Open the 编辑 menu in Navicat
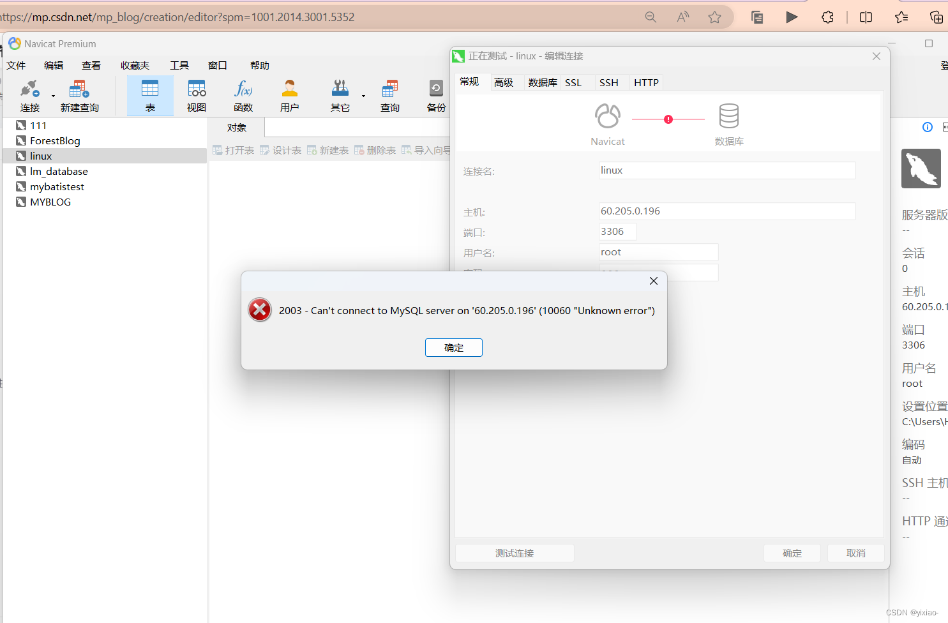 click(x=54, y=65)
